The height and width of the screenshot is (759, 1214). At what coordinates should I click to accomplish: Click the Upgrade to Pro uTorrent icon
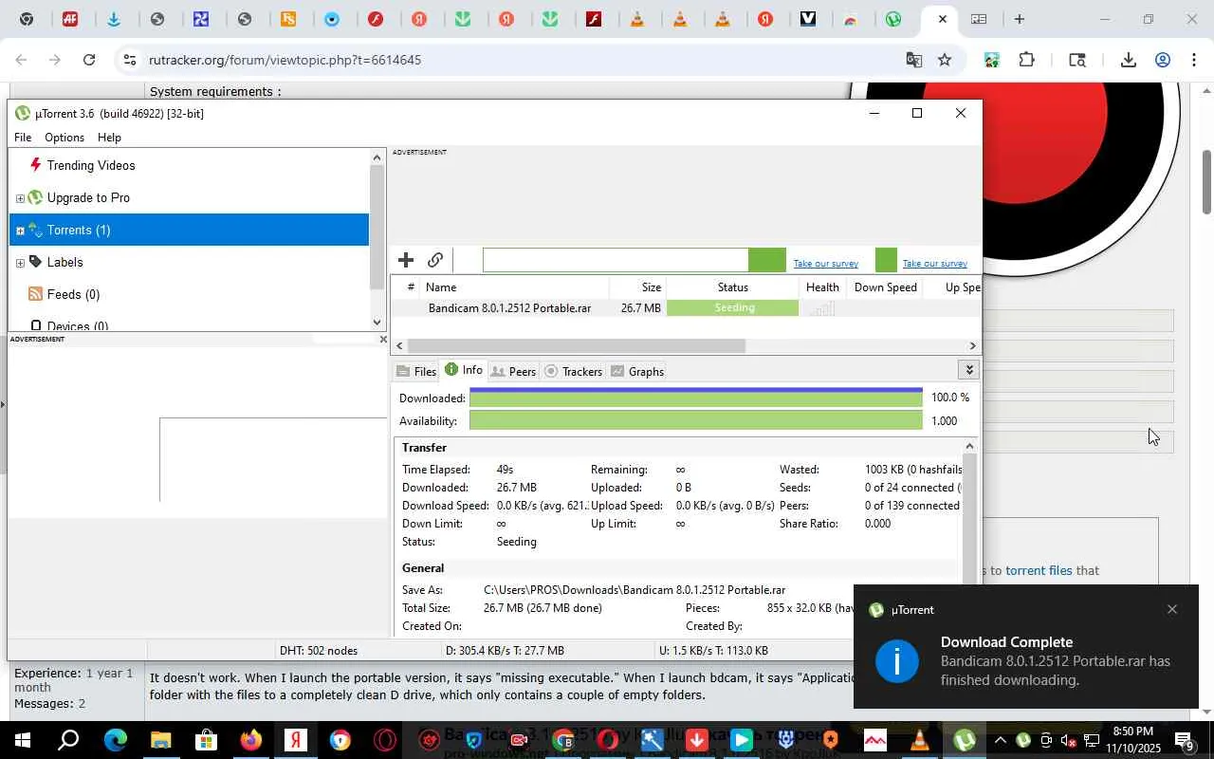(36, 197)
